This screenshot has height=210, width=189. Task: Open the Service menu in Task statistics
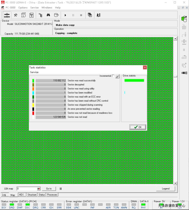34,72
